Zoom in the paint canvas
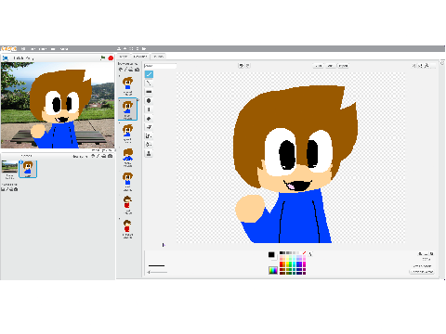This screenshot has width=446, height=334. (431, 254)
